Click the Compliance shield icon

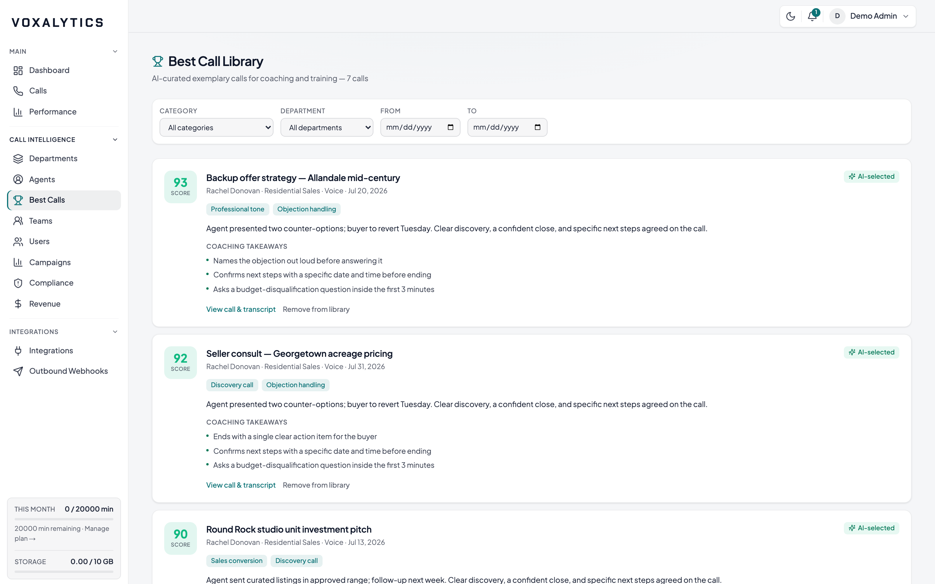[18, 283]
